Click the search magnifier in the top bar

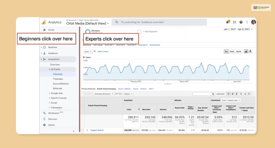117,22
